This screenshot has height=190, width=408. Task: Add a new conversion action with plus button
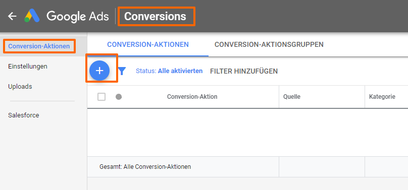[99, 71]
